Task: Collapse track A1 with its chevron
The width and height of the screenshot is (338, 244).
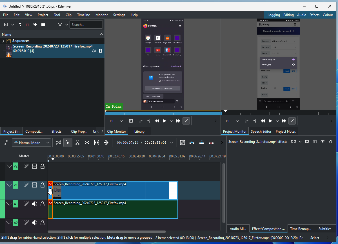Action: point(9,204)
